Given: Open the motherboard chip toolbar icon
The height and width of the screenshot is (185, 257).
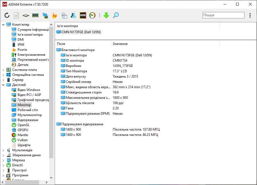Looking at the screenshot, I should 26,16.
